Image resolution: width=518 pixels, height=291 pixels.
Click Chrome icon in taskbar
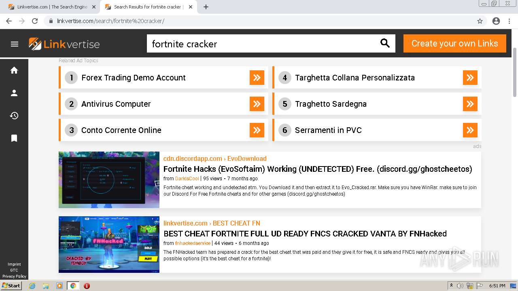(73, 286)
